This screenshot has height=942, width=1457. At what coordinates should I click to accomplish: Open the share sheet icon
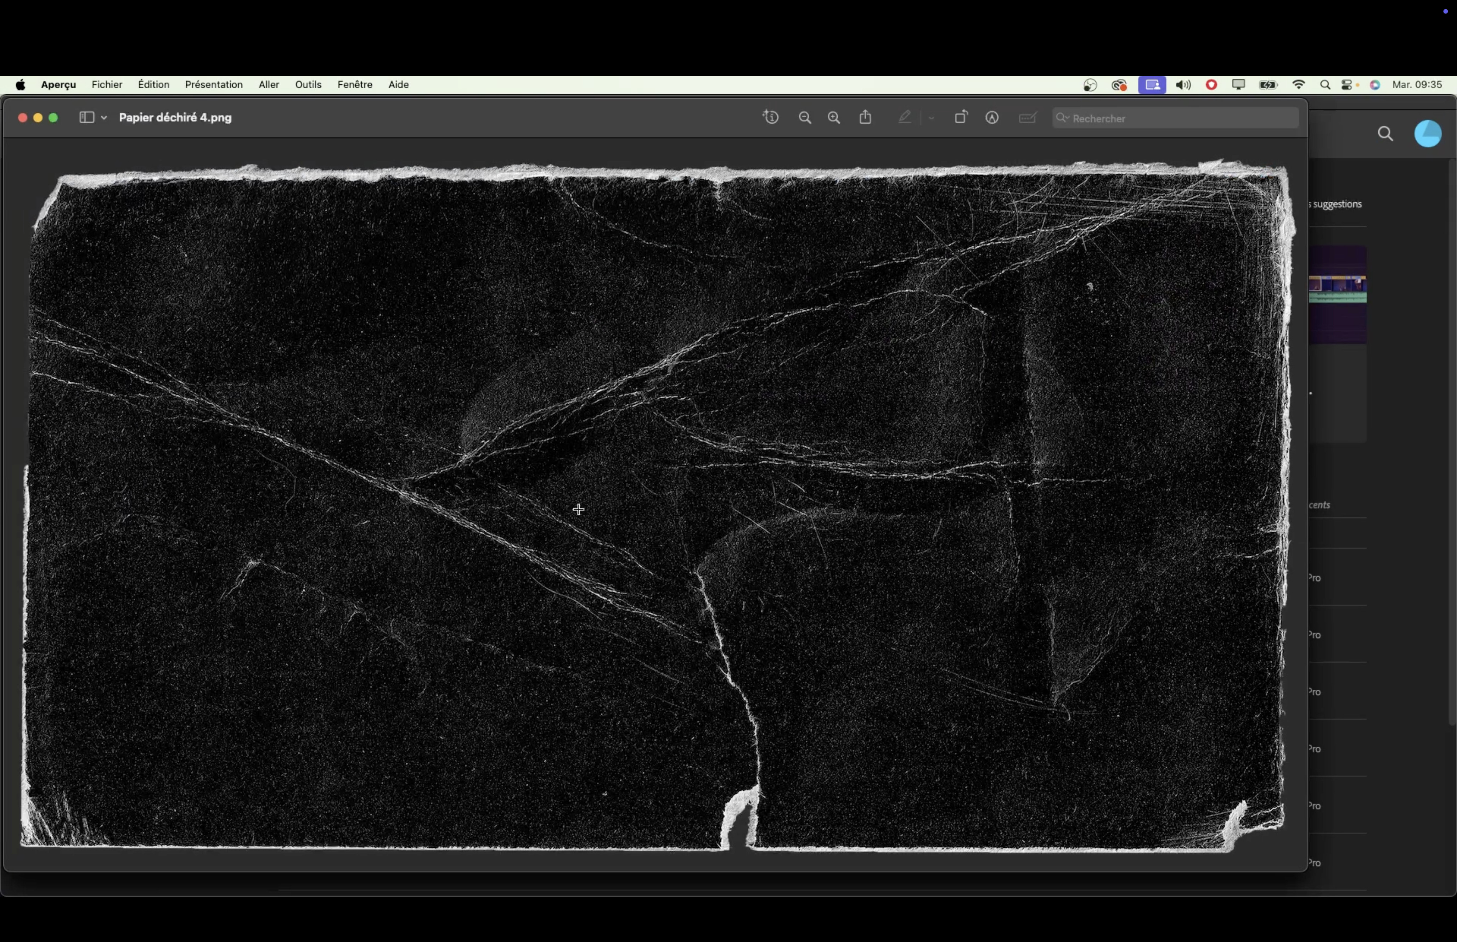click(x=865, y=117)
